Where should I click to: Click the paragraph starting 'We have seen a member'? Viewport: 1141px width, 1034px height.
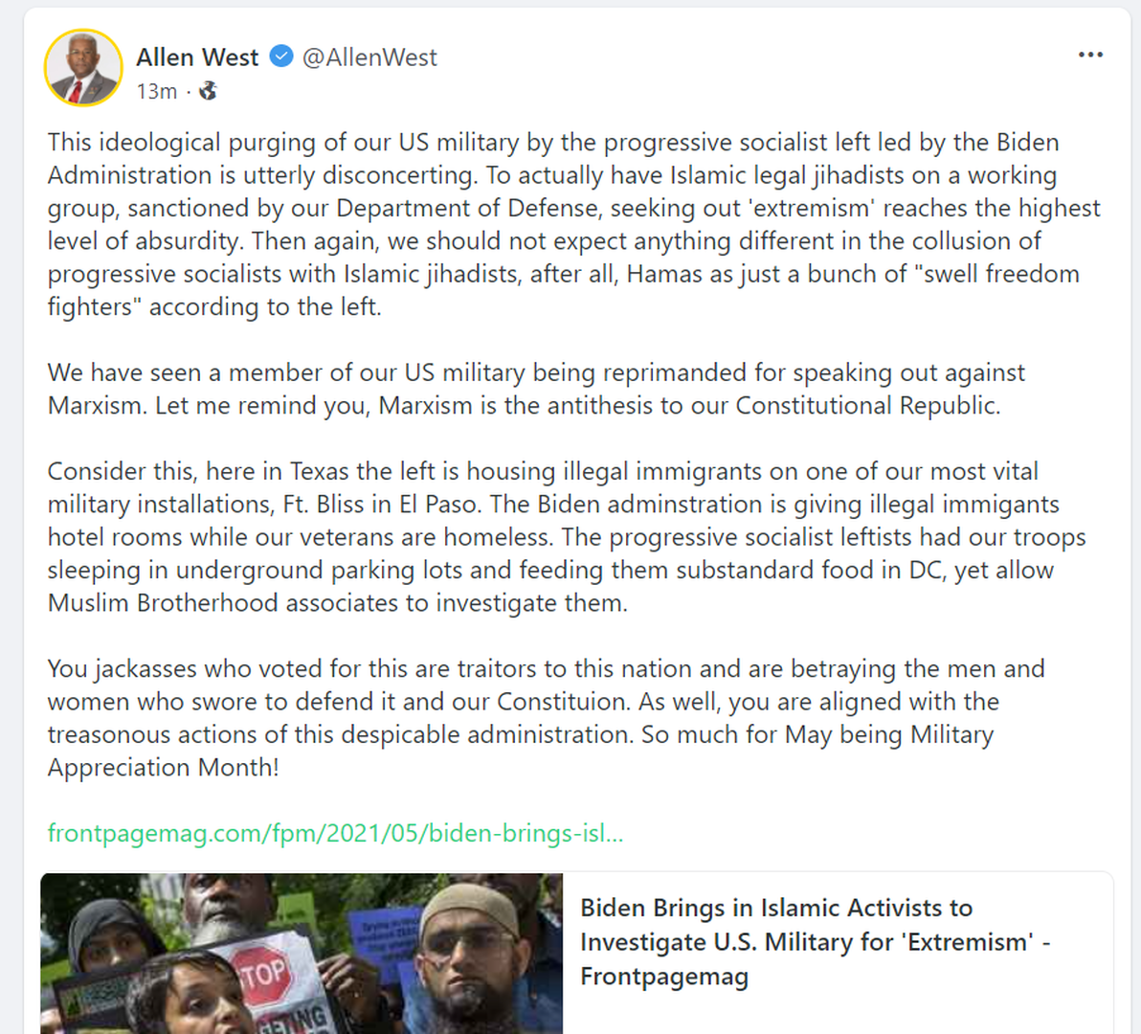pyautogui.click(x=536, y=389)
